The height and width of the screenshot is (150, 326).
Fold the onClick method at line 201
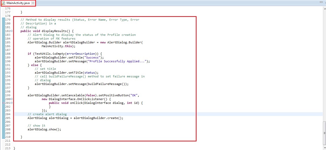pos(12,103)
